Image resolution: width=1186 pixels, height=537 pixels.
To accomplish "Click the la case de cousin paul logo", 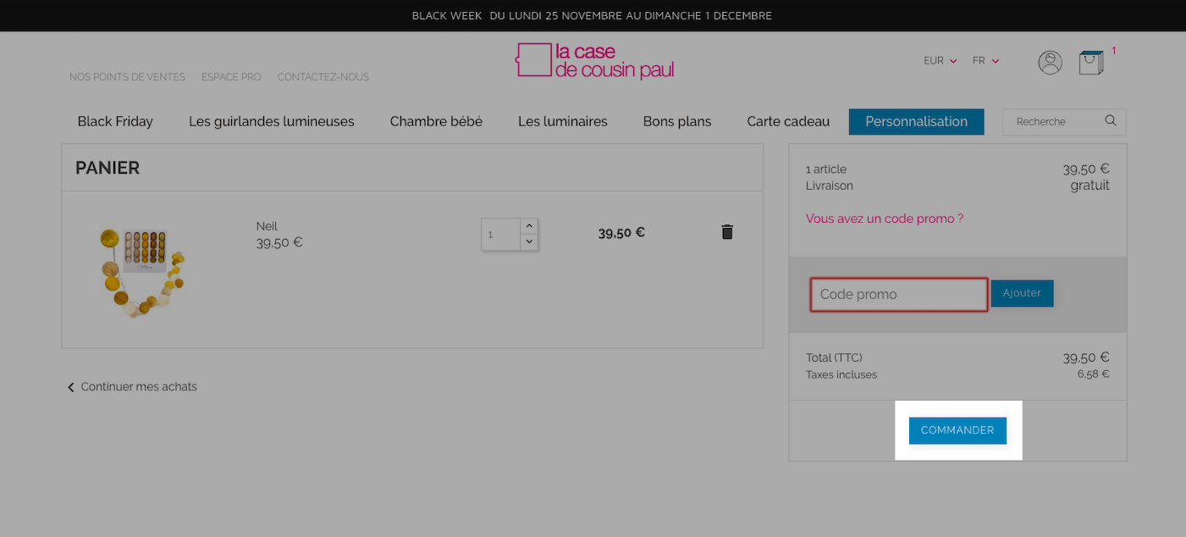I will [x=595, y=60].
